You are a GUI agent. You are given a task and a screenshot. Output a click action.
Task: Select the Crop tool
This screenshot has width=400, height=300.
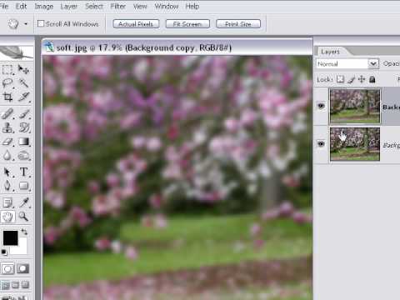7,97
